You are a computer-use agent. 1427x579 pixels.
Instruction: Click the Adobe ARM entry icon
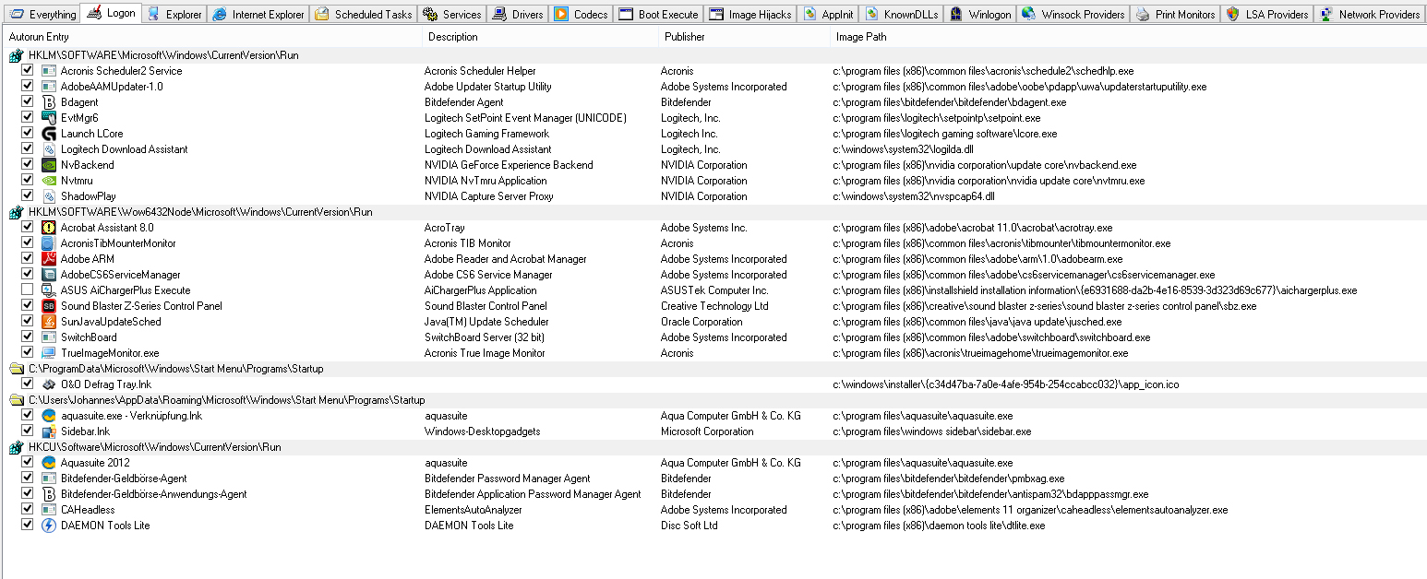point(49,259)
